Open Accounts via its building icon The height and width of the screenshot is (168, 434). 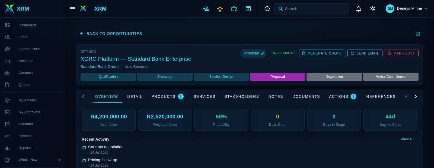coord(7,61)
